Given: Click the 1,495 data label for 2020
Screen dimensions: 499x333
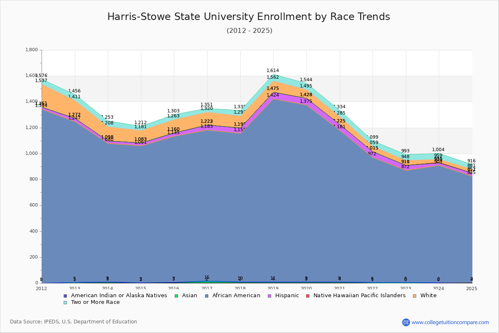Looking at the screenshot, I should (306, 86).
